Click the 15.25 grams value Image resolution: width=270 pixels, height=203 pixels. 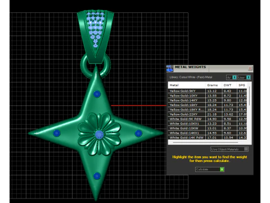[x=212, y=100]
